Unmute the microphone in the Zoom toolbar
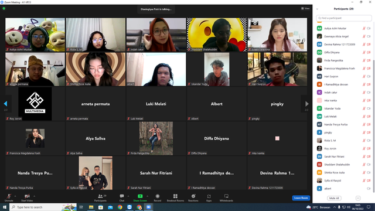Viewport: 375px width, 211px height. click(9, 198)
